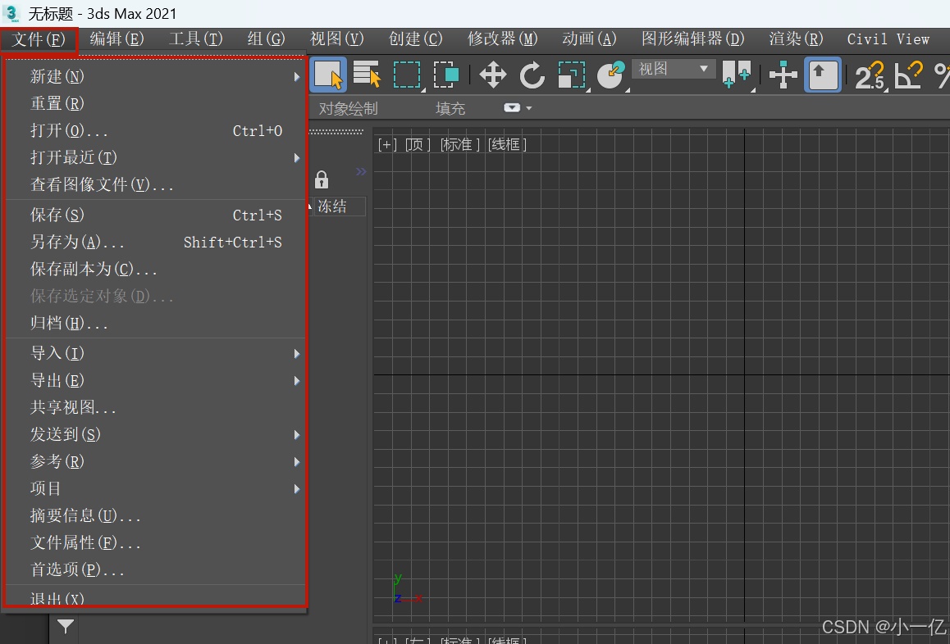Viewport: 950px width, 644px height.
Task: Click the 3ds Max application logo icon
Action: pyautogui.click(x=11, y=13)
